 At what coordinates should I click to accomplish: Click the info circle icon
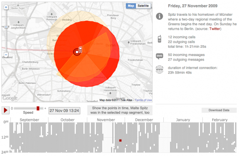point(160,16)
